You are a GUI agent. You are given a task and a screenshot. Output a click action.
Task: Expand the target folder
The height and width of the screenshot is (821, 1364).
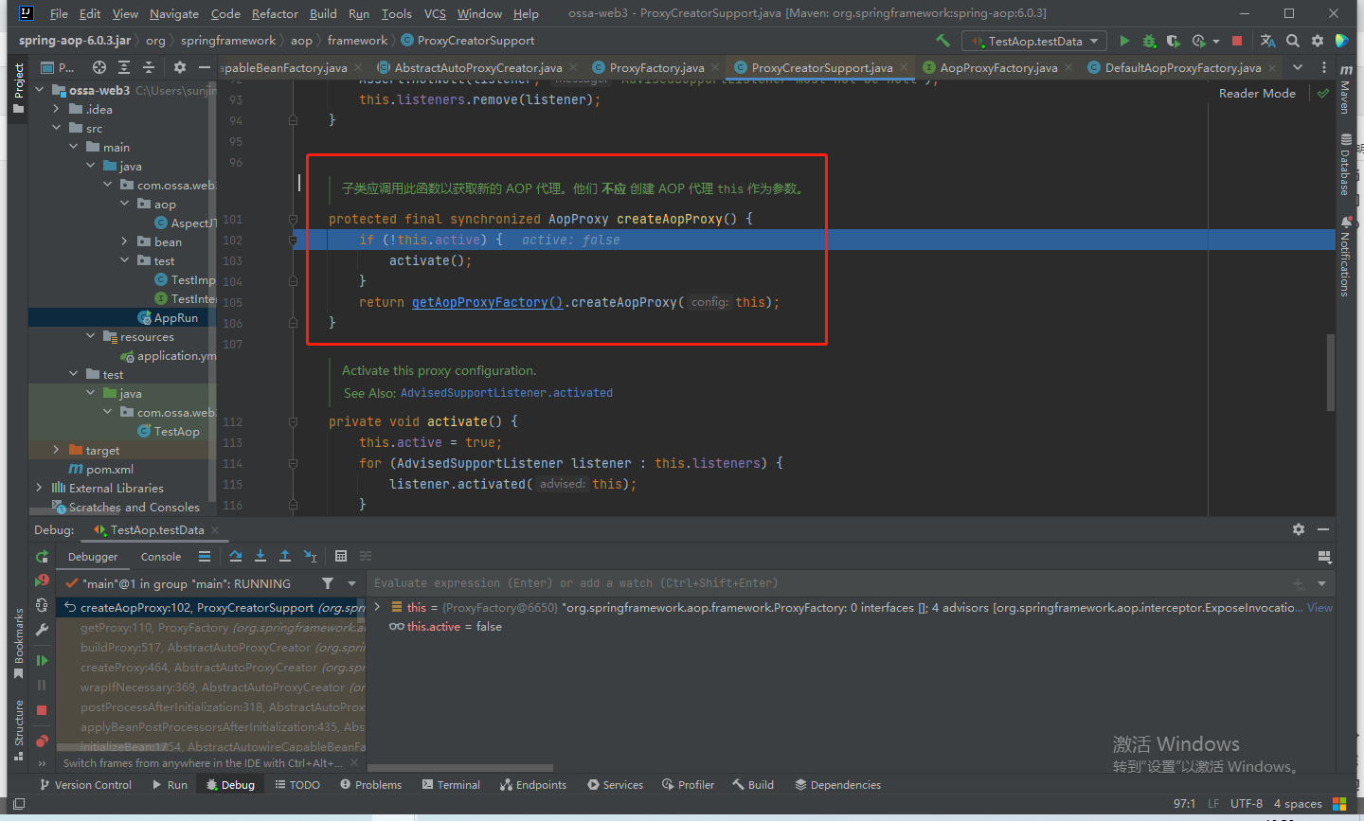[x=57, y=450]
